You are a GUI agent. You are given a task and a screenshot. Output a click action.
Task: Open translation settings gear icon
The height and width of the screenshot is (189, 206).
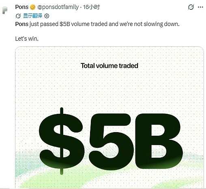click(x=47, y=16)
